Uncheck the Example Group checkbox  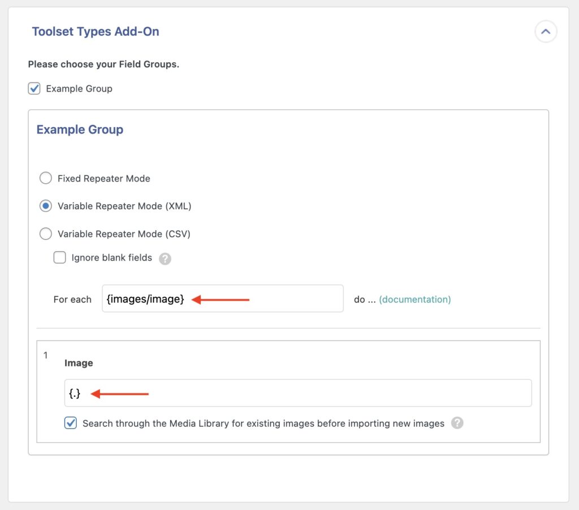tap(34, 88)
